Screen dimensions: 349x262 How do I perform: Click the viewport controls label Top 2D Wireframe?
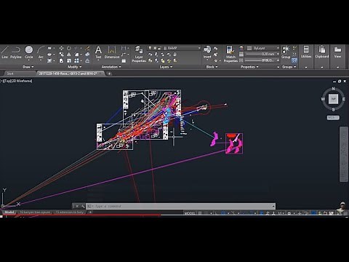tap(17, 81)
